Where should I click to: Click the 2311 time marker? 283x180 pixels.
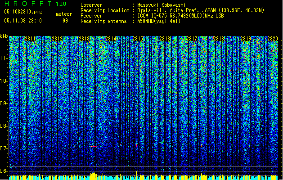[x=30, y=39]
